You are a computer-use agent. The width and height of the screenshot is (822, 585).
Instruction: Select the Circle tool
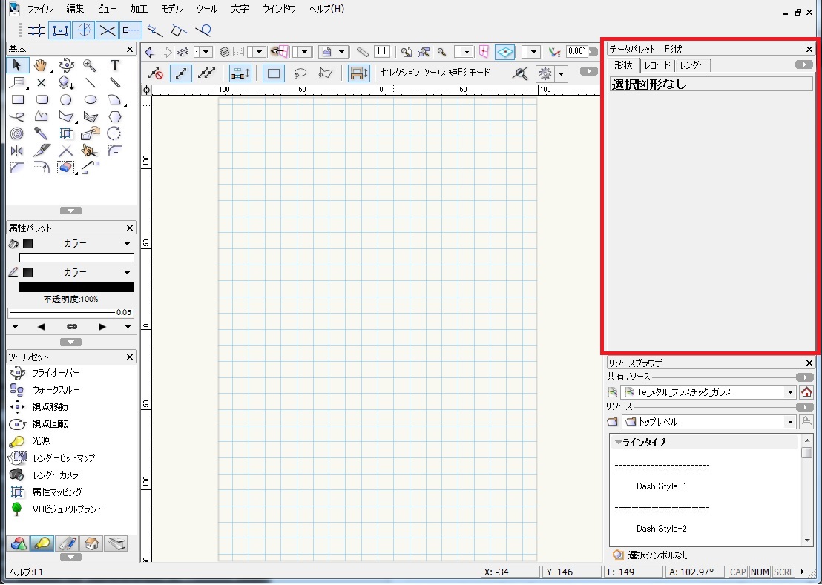66,99
